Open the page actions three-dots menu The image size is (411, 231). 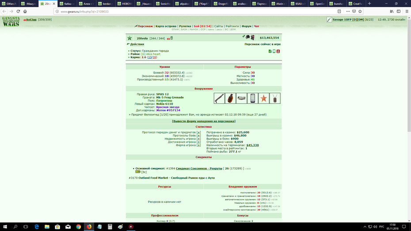point(348,11)
